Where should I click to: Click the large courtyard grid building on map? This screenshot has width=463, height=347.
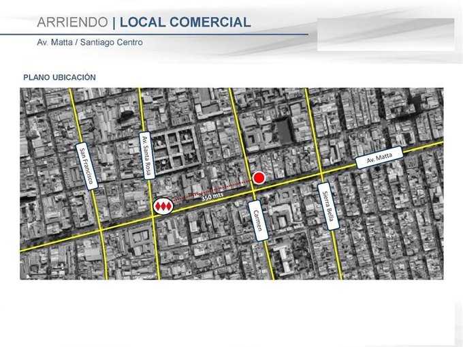(x=176, y=150)
